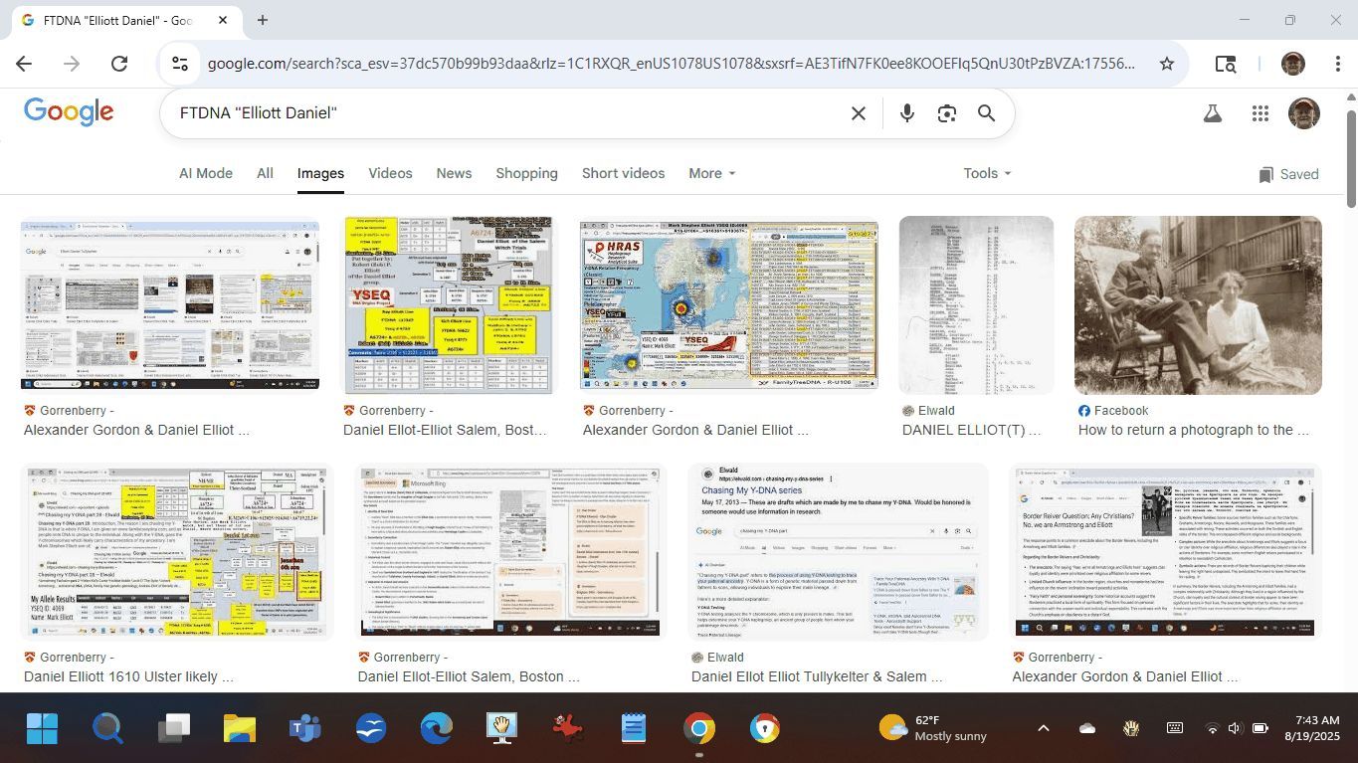Viewport: 1358px width, 763px height.
Task: Show hidden system tray icons
Action: click(1043, 728)
